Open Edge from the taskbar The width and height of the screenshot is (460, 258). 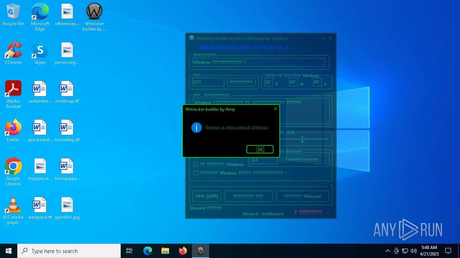click(x=148, y=251)
